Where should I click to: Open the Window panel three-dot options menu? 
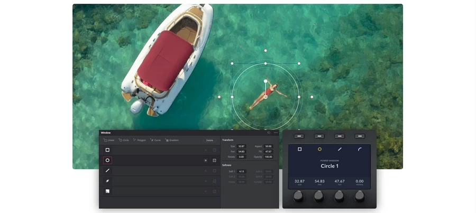point(276,133)
